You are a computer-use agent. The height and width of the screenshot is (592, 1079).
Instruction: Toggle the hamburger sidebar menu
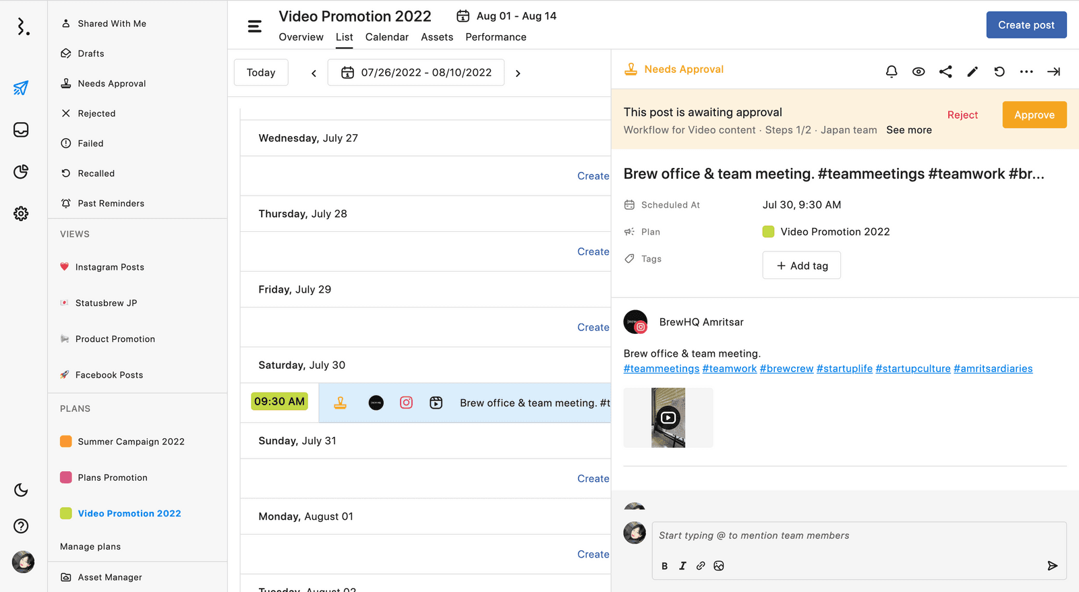[x=254, y=26]
